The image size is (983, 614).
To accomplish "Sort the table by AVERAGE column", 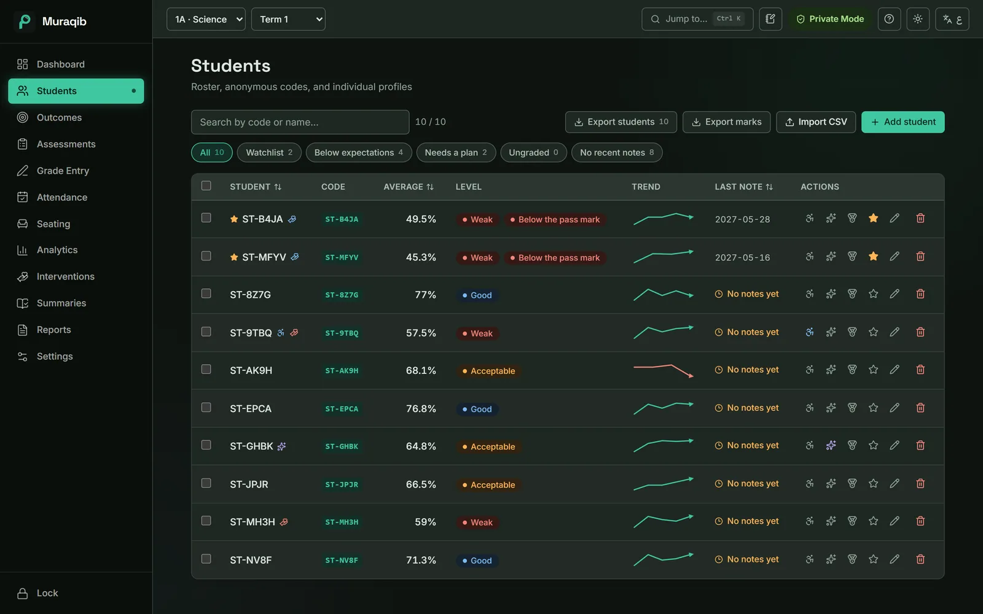I will coord(409,187).
